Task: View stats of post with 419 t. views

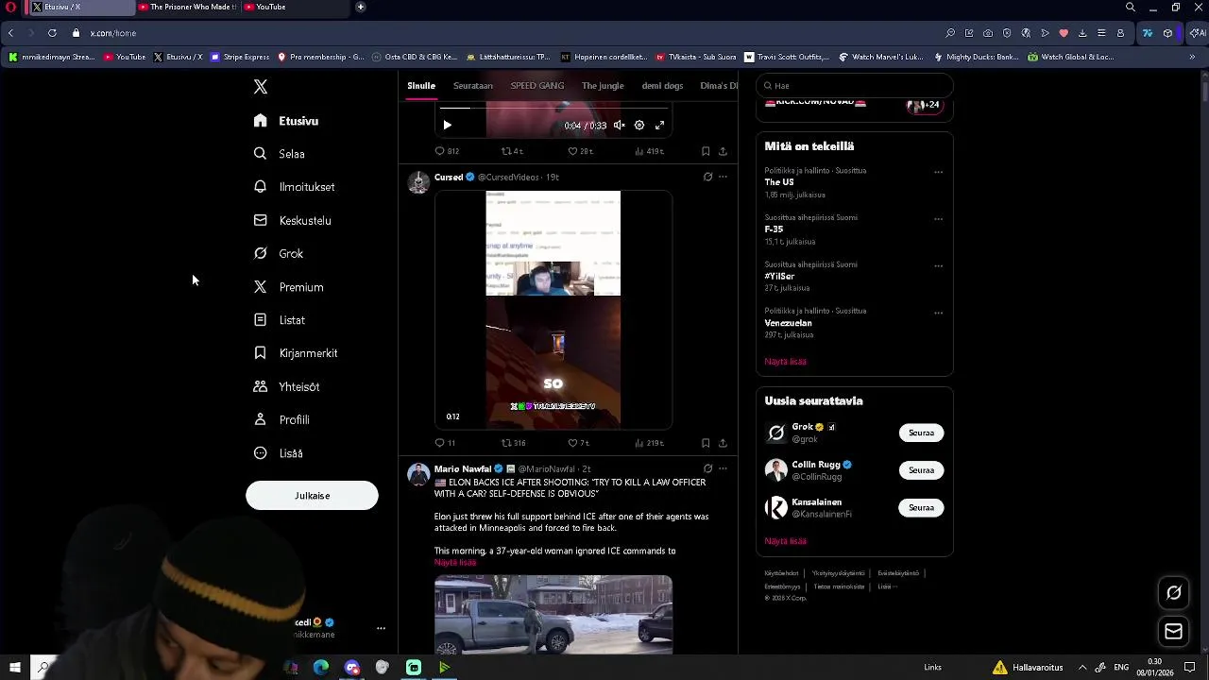Action: tap(649, 151)
